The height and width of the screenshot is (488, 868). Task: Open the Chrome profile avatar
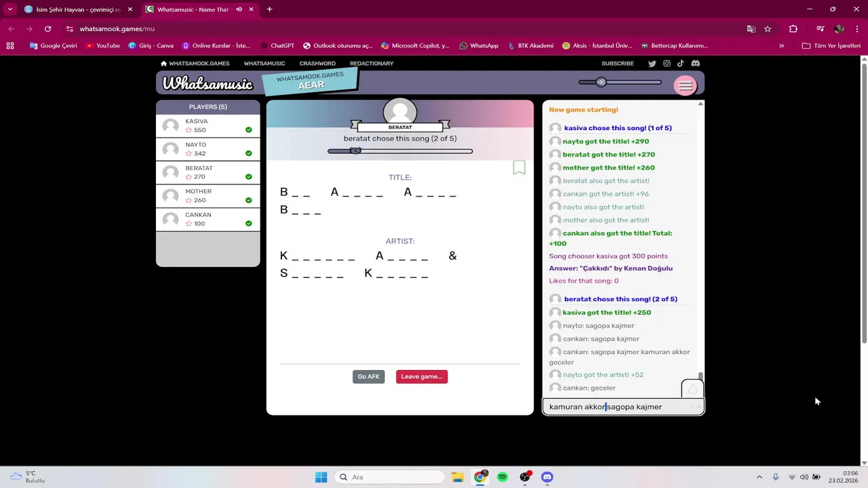839,29
